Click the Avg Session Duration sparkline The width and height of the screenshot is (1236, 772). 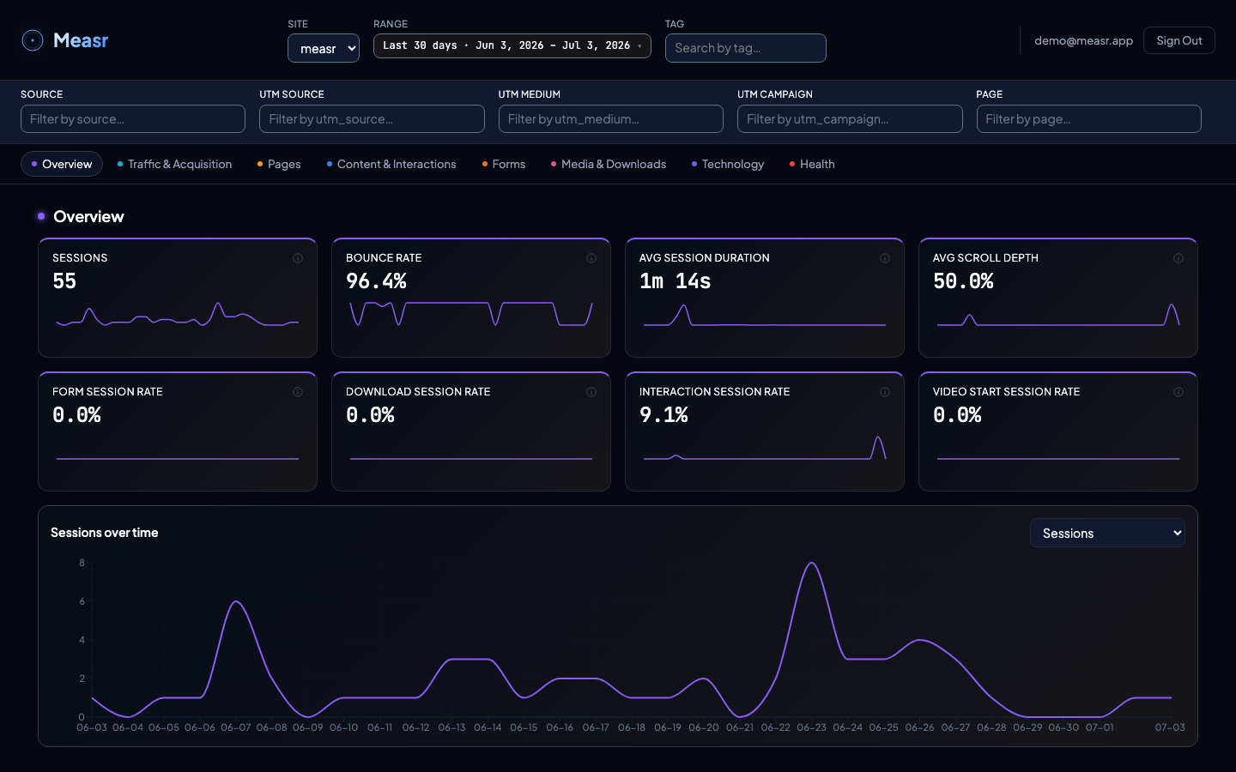point(765,316)
